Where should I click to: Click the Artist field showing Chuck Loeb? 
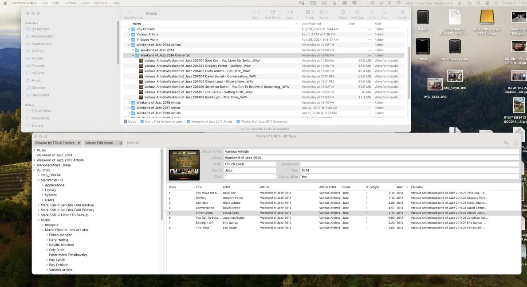point(250,164)
